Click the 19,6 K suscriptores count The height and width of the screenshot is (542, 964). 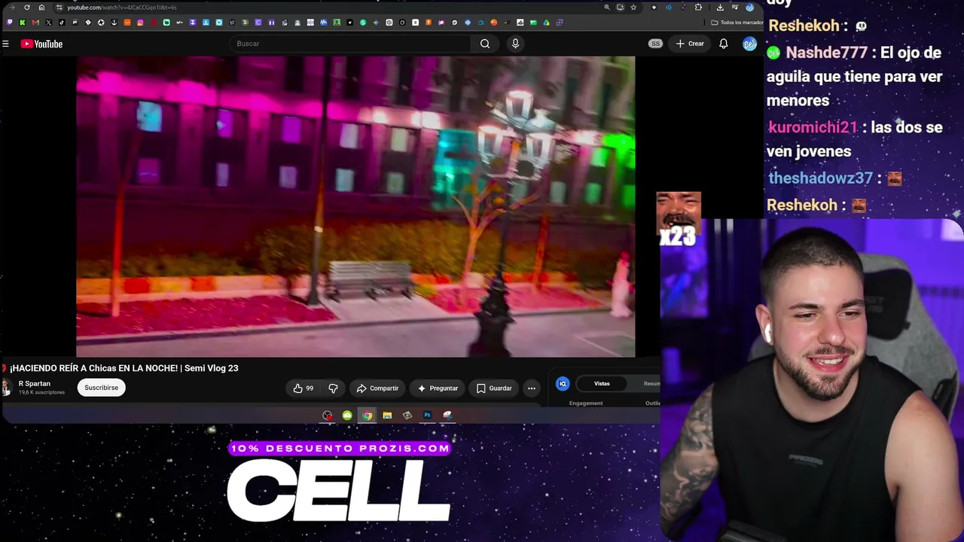point(42,393)
